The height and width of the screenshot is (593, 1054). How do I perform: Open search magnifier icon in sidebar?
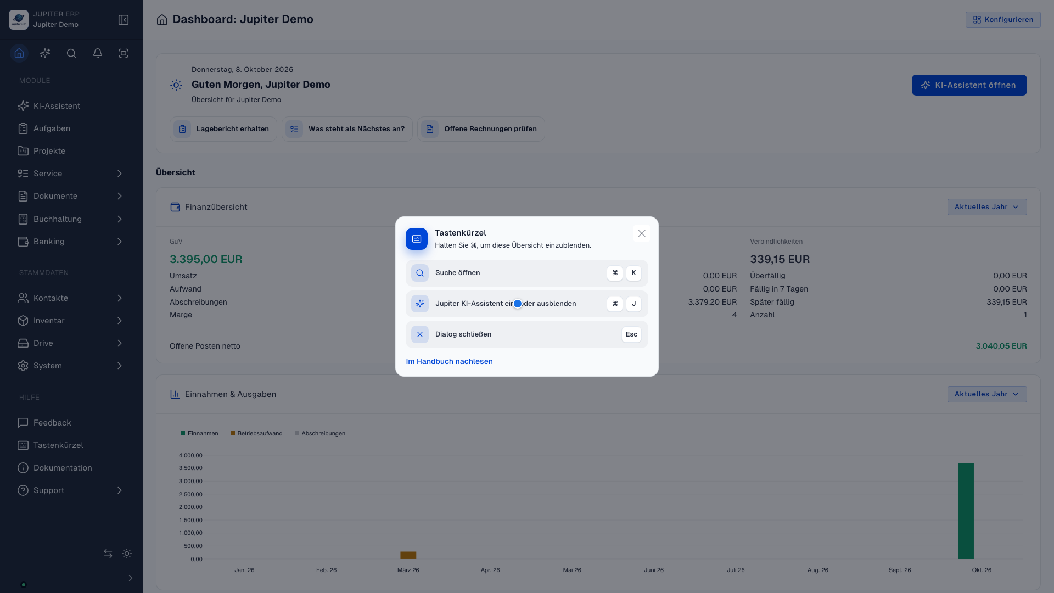[x=71, y=53]
